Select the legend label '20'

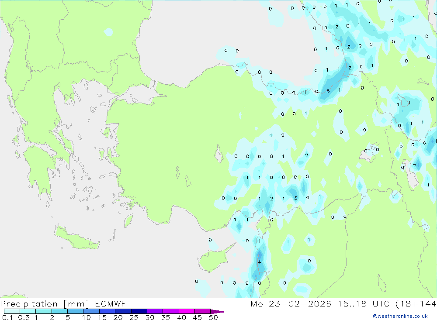click(118, 317)
